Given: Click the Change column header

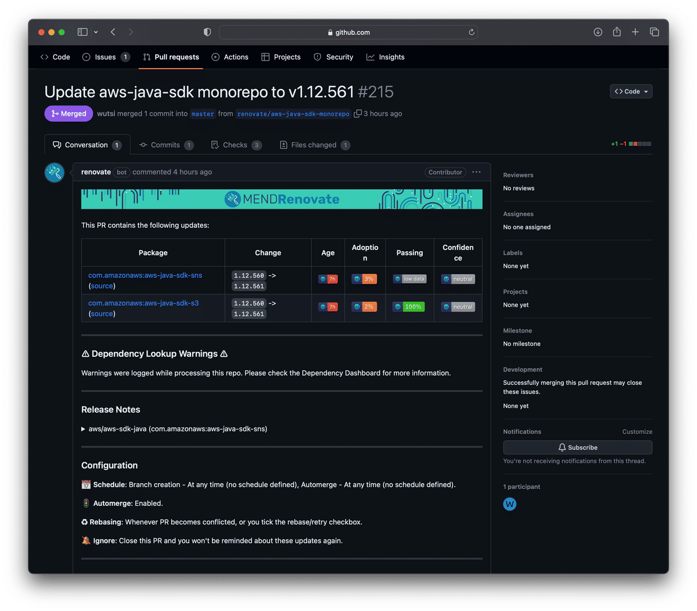Looking at the screenshot, I should pos(268,253).
